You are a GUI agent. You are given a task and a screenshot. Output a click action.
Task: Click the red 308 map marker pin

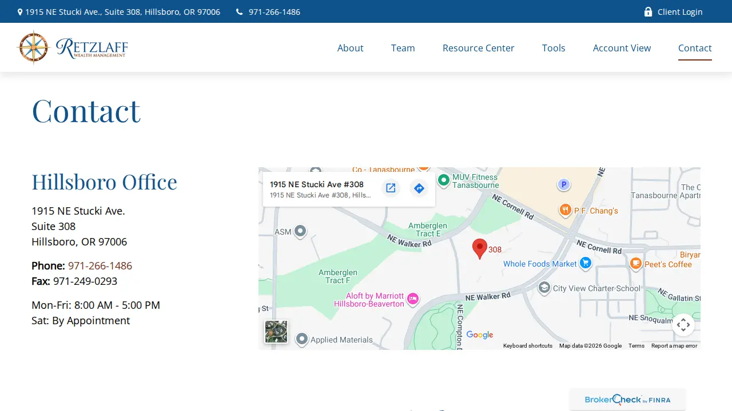[x=479, y=249]
